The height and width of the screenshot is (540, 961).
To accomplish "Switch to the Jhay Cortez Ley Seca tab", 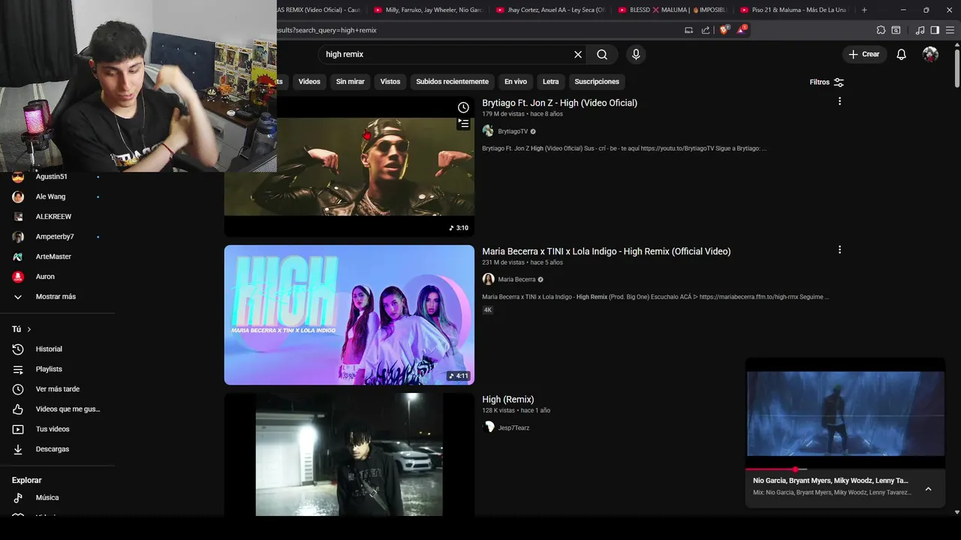I will point(550,10).
